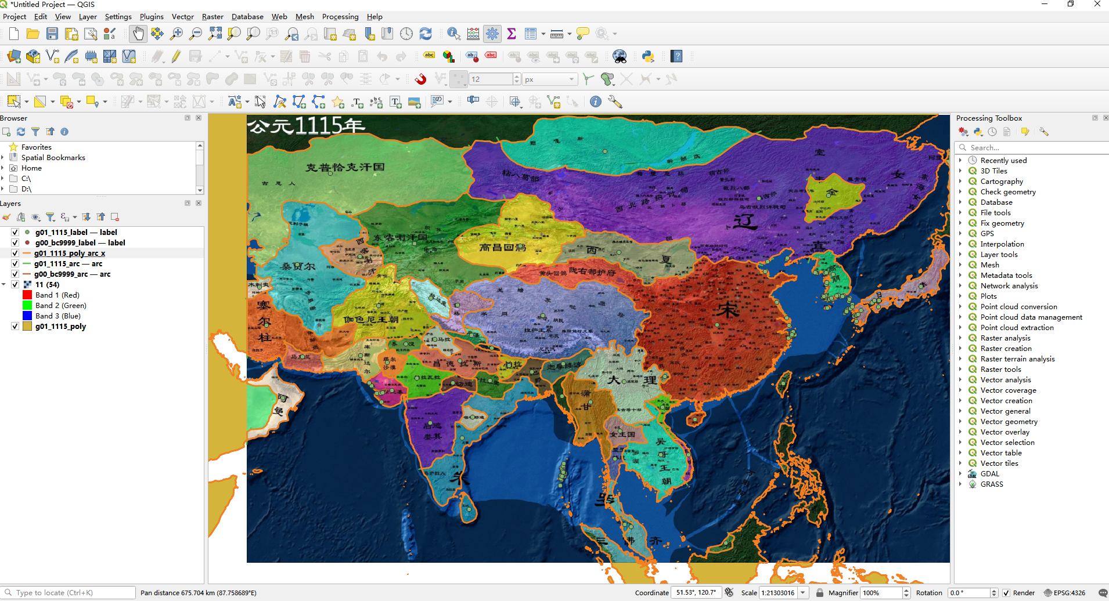Uncheck visibility of the g01_1115_poly layer
1109x601 pixels.
coord(15,326)
